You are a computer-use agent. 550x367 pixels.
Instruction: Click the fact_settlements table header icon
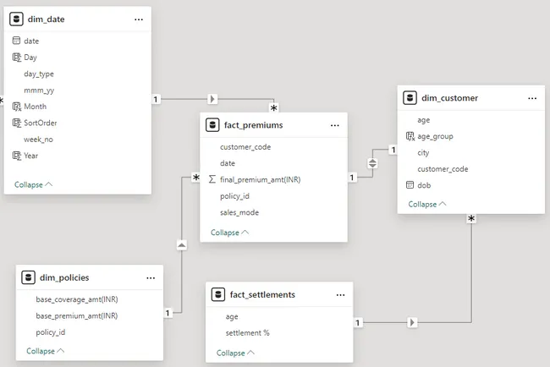[218, 294]
